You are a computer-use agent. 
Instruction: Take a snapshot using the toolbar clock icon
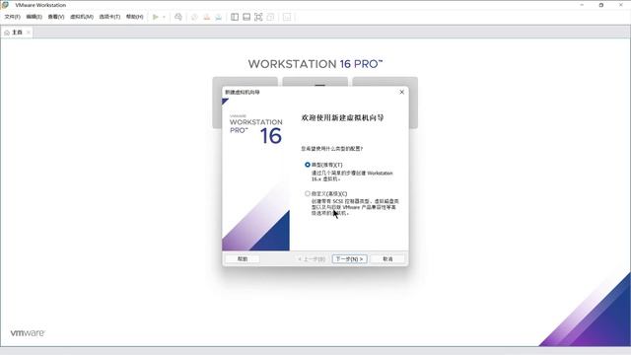pyautogui.click(x=194, y=17)
